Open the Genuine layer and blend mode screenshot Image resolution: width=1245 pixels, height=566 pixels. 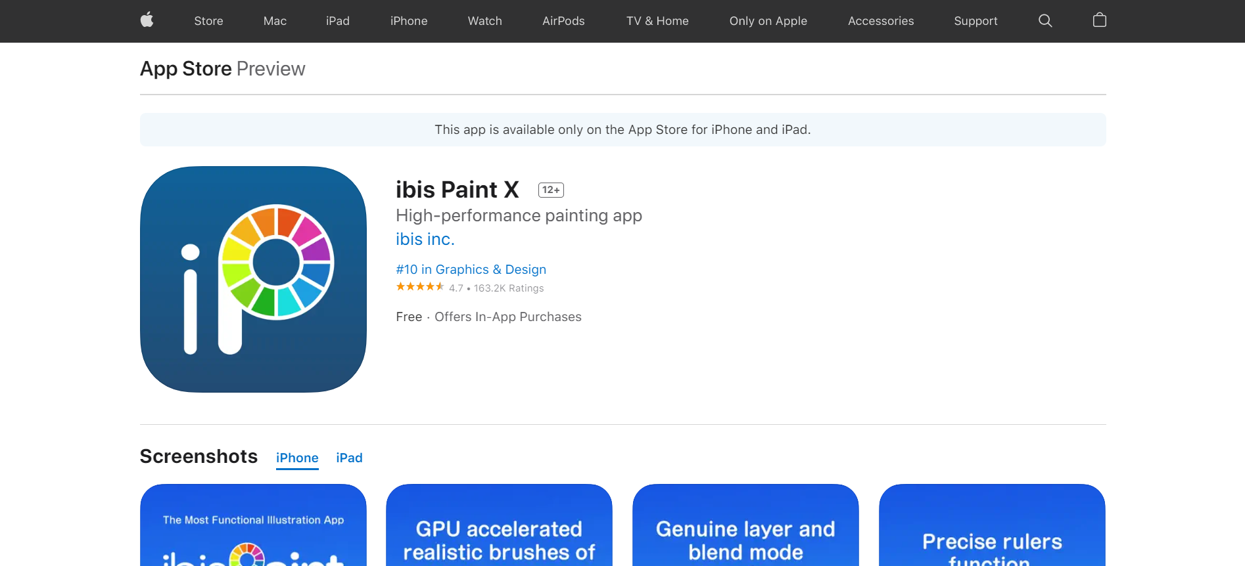pyautogui.click(x=745, y=525)
